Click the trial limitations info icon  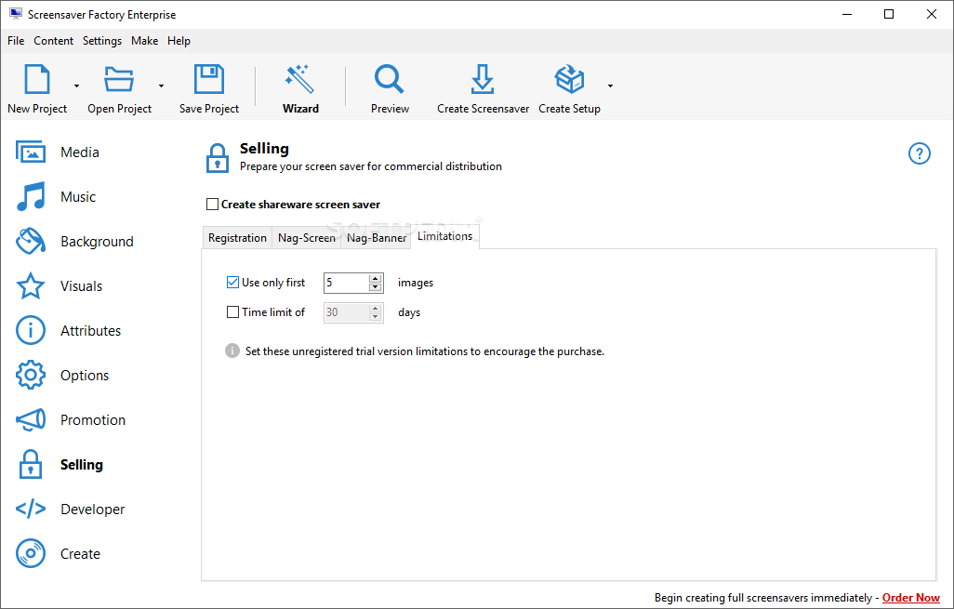click(232, 351)
